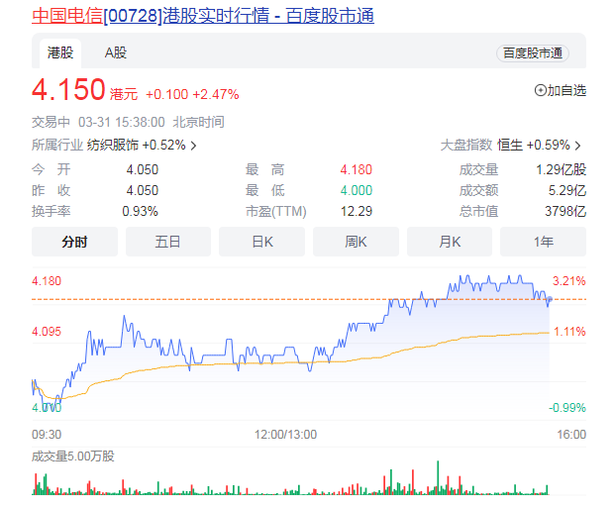Select the 港股 tab
The width and height of the screenshot is (615, 506).
(59, 52)
